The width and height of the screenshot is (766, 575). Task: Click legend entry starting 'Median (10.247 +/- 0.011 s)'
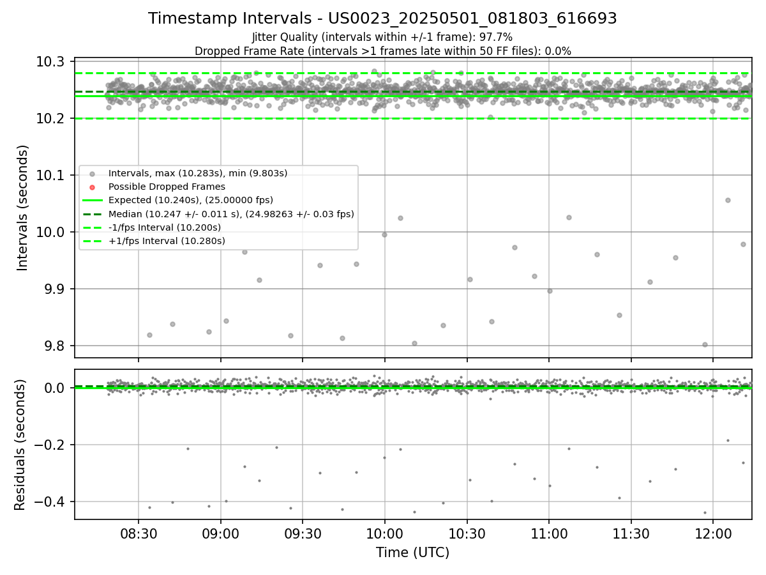(x=231, y=214)
